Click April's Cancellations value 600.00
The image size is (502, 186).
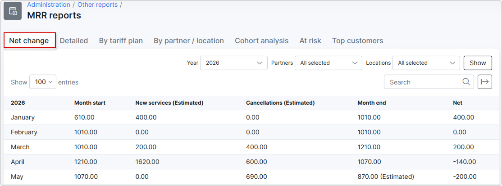coord(256,162)
